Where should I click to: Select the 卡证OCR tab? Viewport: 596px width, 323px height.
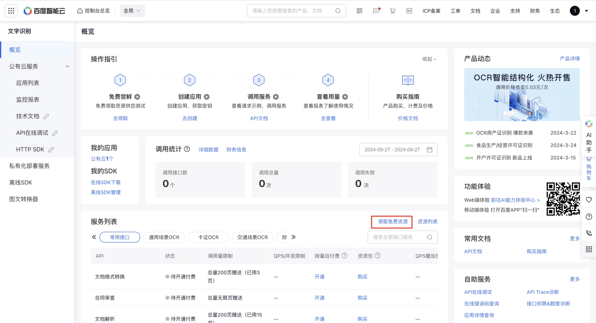tap(208, 237)
